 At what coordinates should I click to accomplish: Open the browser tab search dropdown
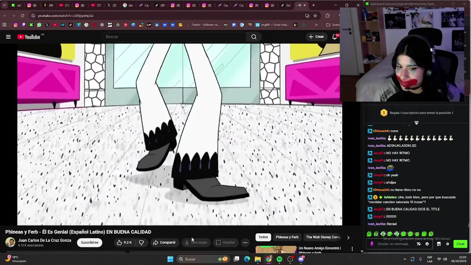tap(4, 5)
